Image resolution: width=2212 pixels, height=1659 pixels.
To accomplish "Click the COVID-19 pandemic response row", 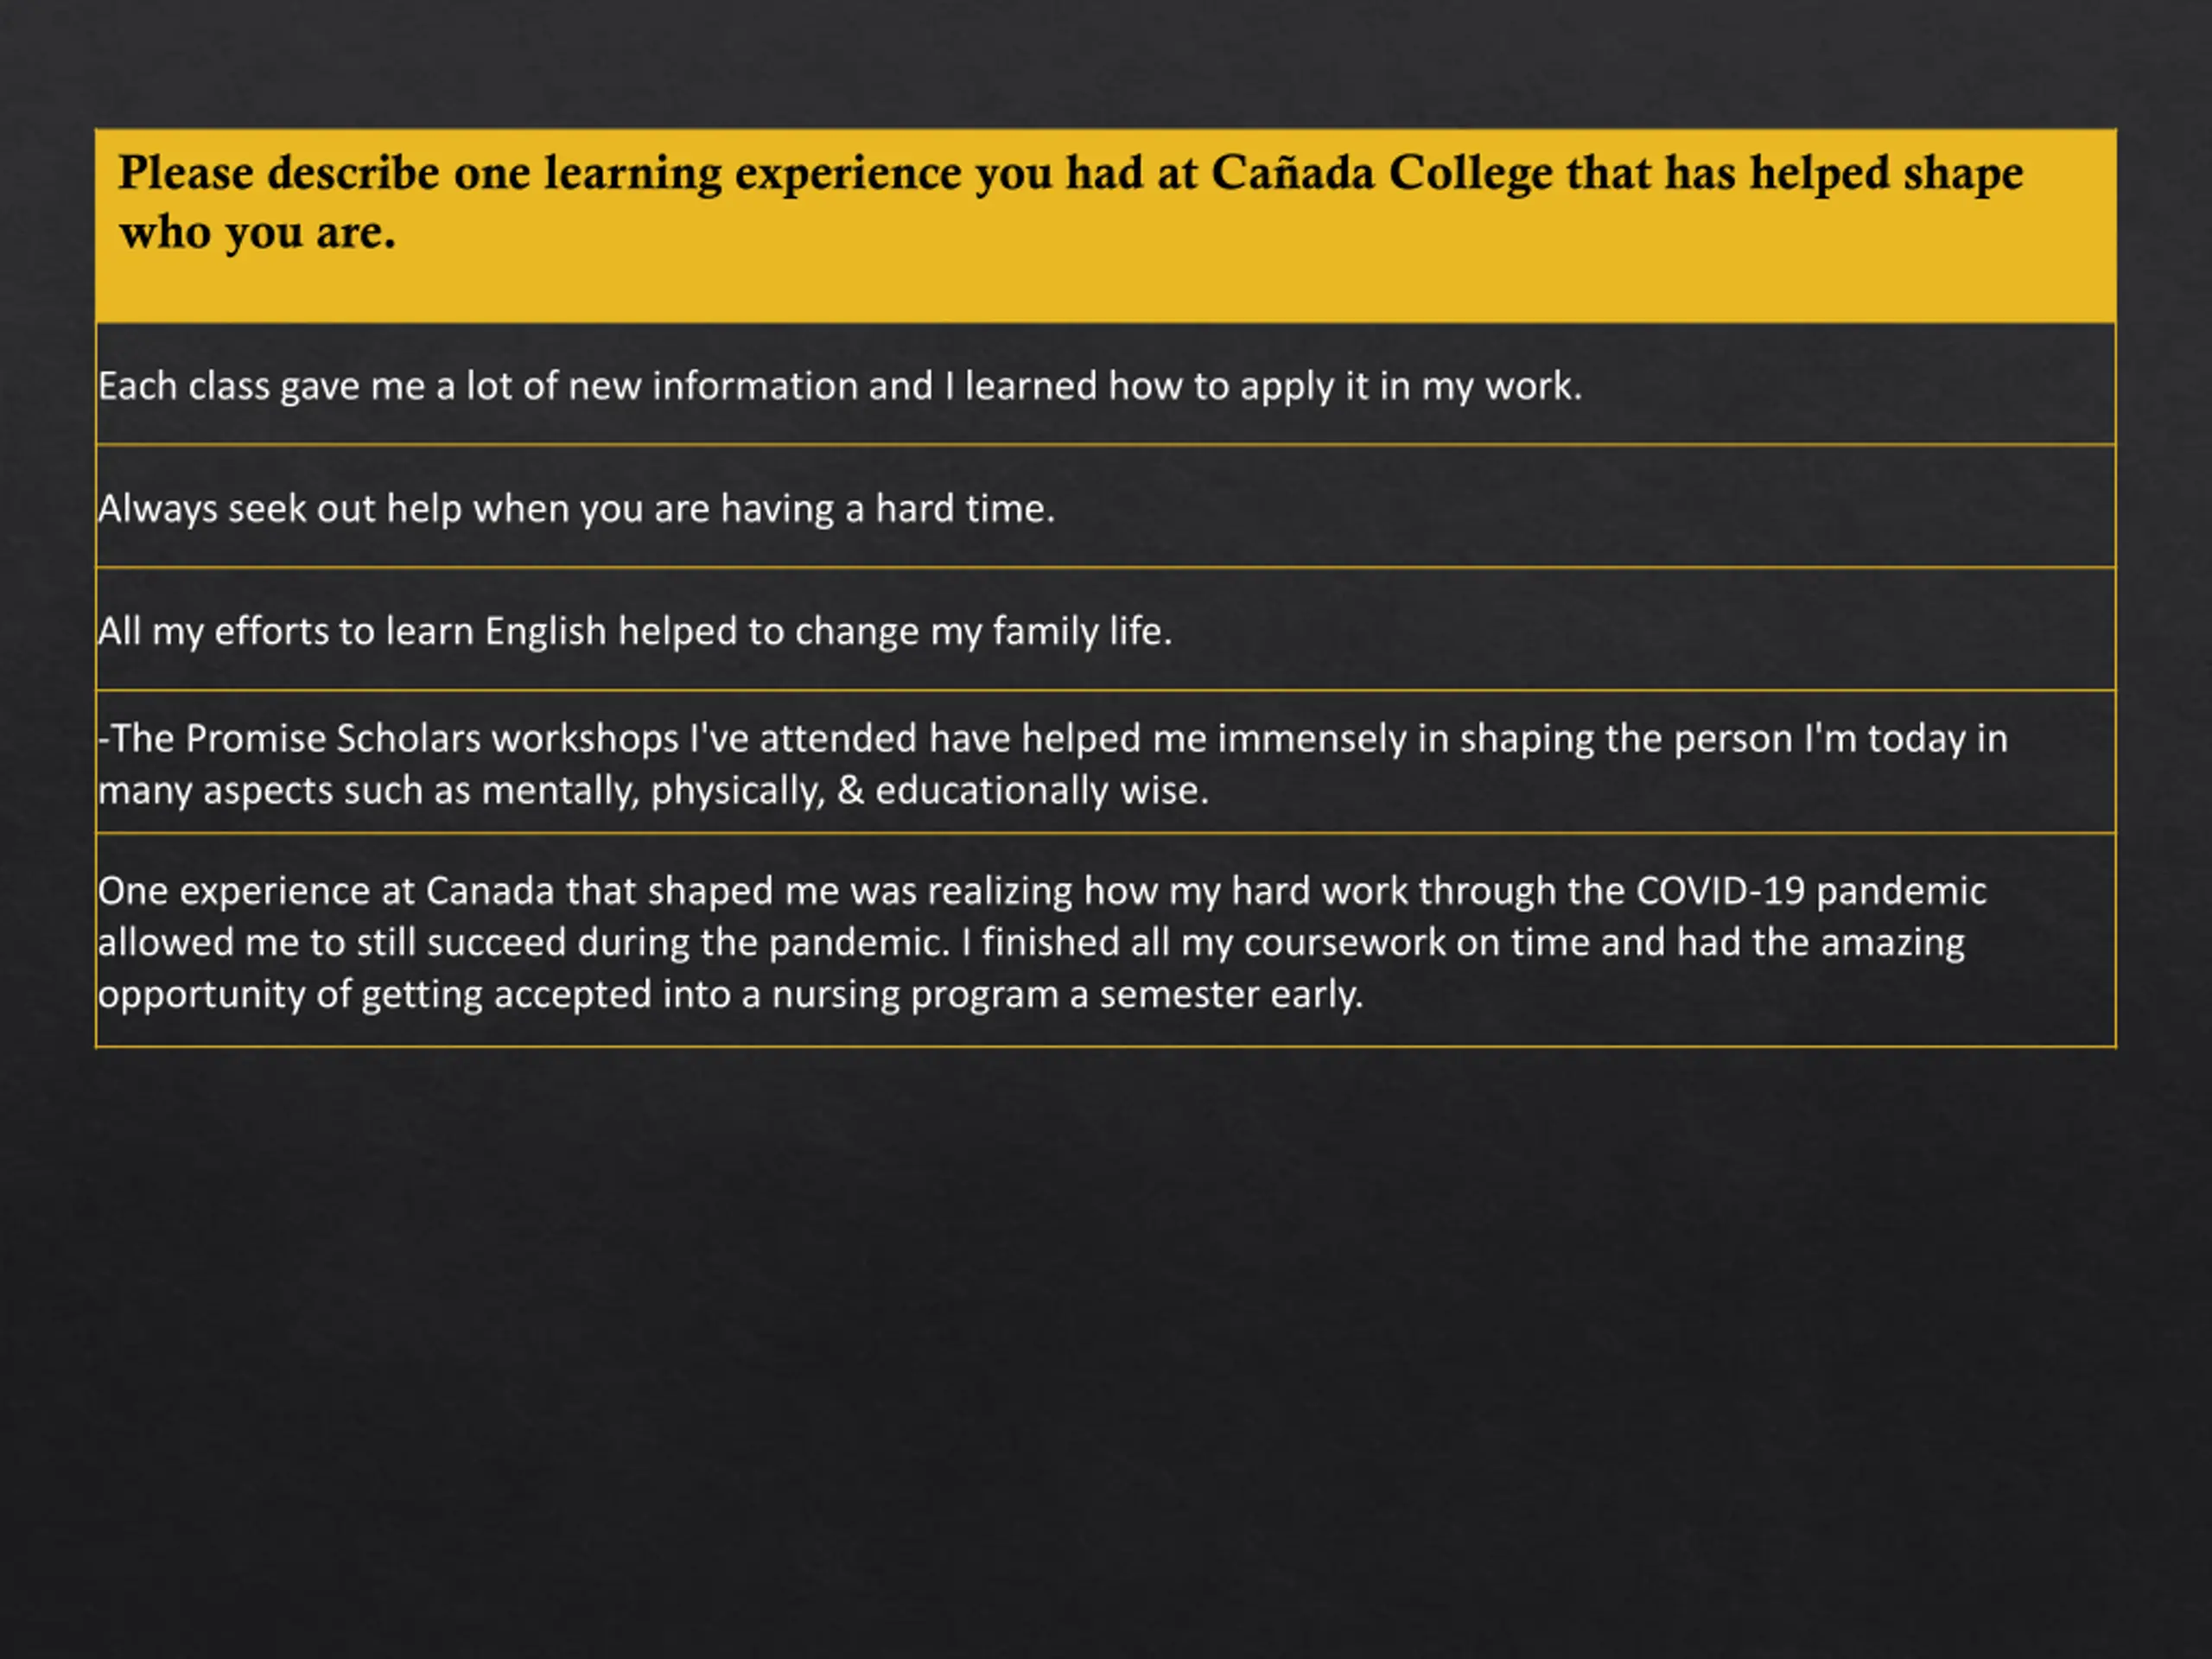I will (x=1105, y=940).
